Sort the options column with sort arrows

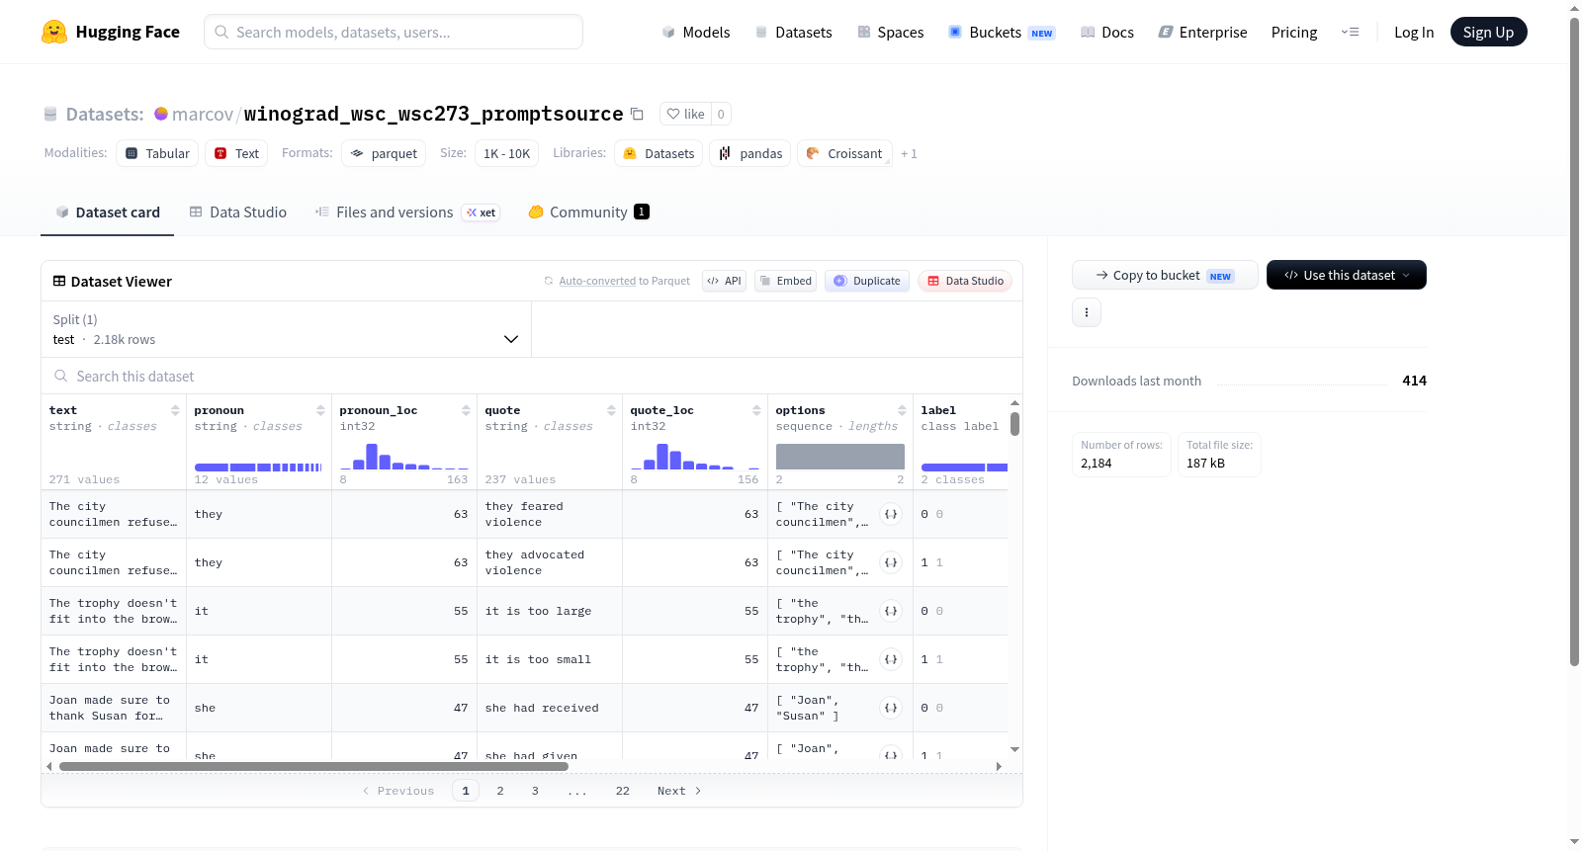902,410
